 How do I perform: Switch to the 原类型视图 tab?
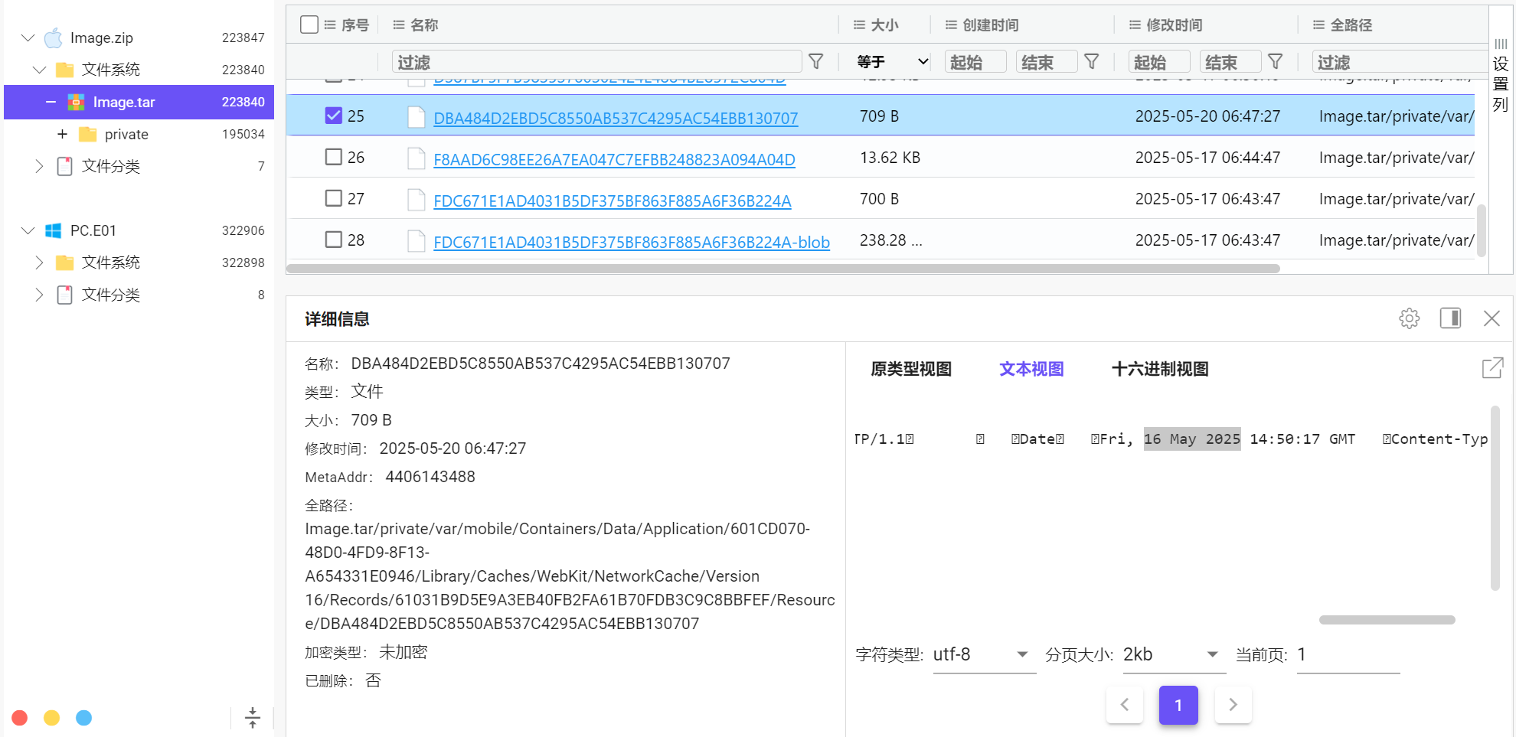click(910, 369)
